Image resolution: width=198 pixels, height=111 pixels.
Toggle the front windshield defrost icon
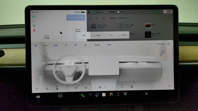(76, 88)
